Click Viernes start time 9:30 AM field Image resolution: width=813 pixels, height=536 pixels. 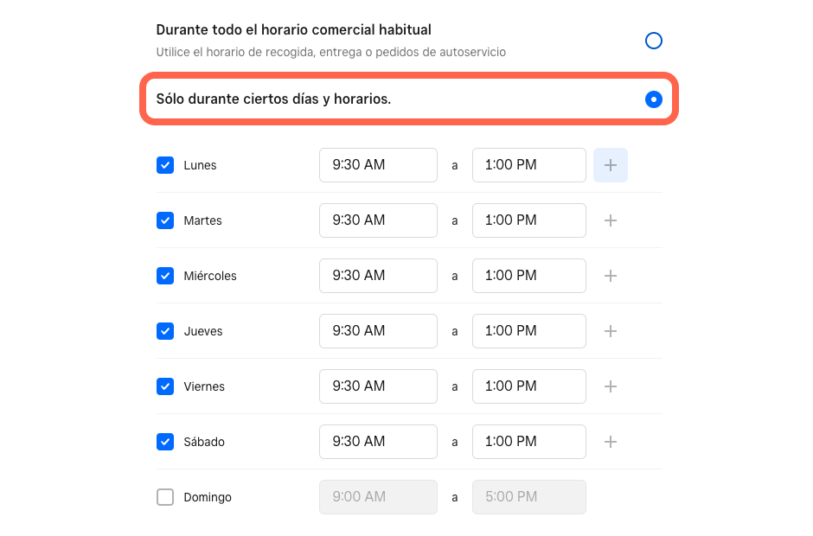[x=378, y=386]
